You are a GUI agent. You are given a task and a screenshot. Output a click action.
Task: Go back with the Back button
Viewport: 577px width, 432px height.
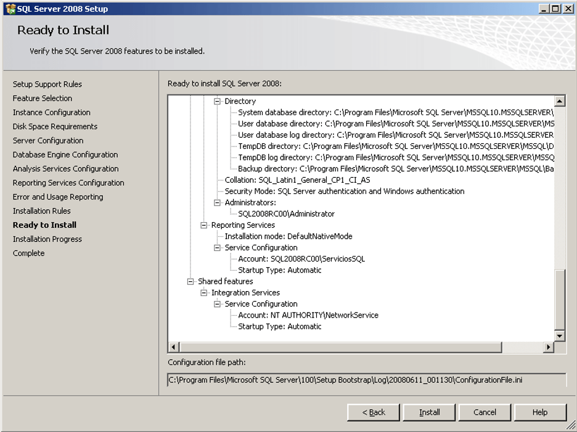[x=374, y=412]
